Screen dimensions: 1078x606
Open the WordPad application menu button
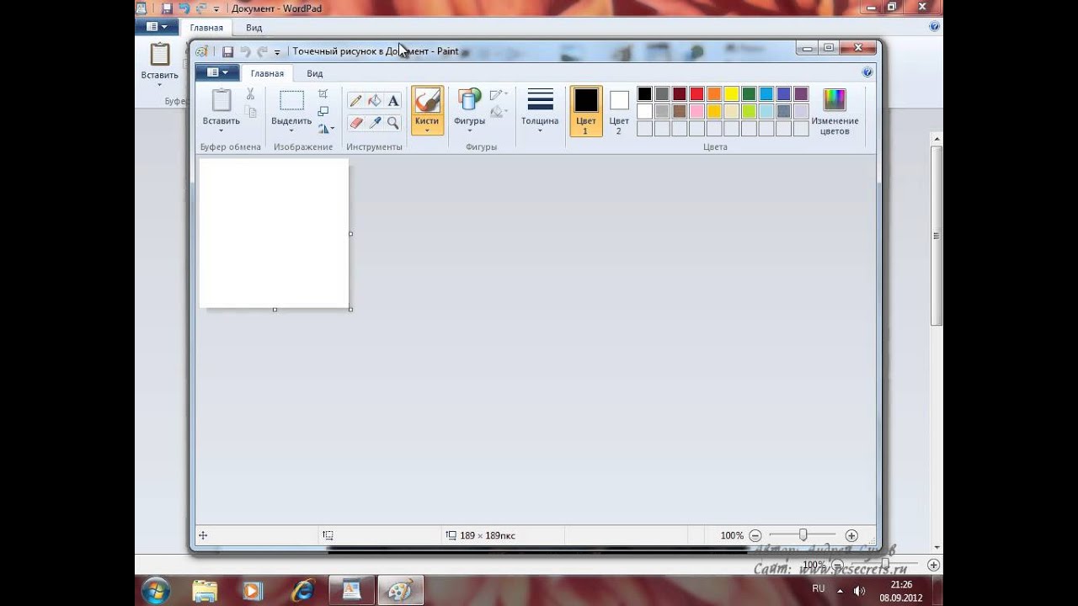[x=157, y=27]
